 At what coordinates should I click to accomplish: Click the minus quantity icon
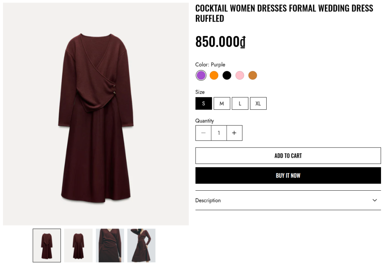pyautogui.click(x=203, y=133)
